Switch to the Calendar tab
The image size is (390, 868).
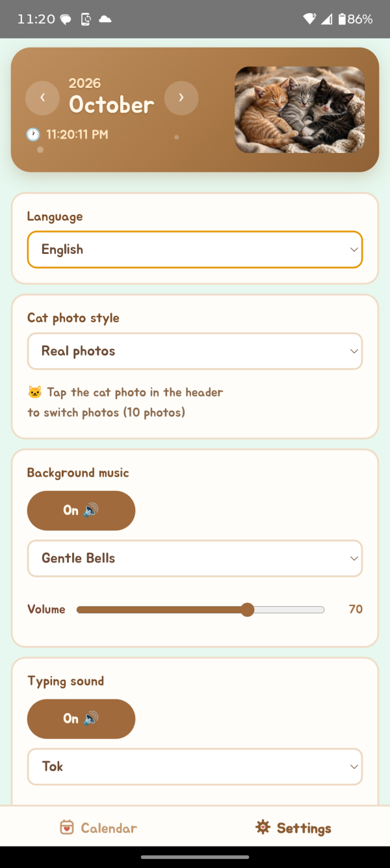97,828
